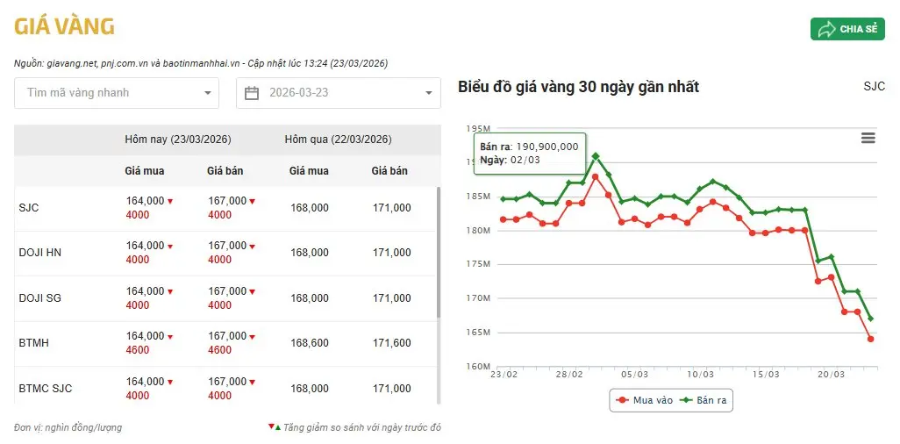Click the 23/02 x-axis date label
The image size is (900, 444).
pyautogui.click(x=504, y=374)
